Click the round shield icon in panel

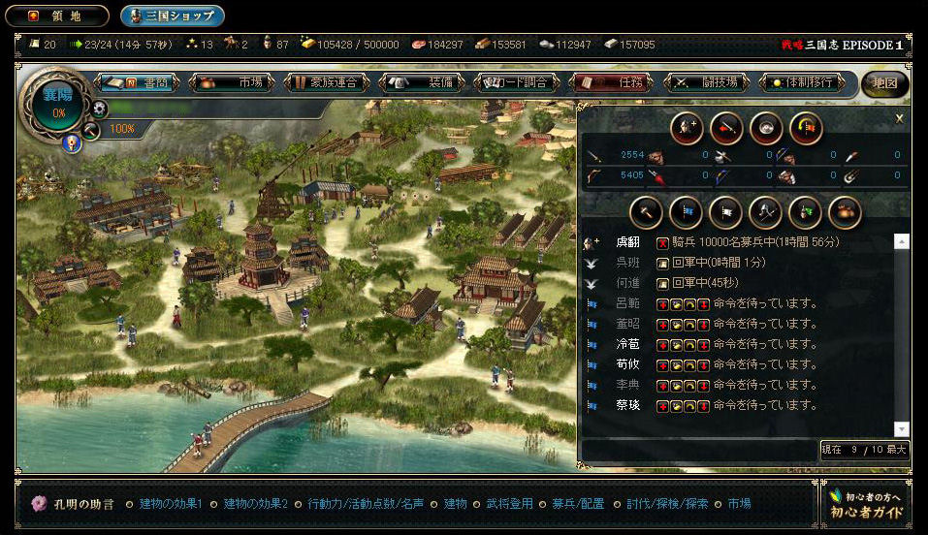[x=765, y=127]
